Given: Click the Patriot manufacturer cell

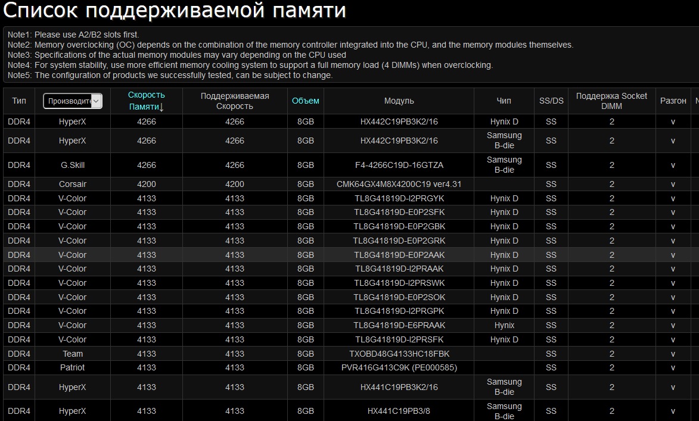Looking at the screenshot, I should pos(73,367).
